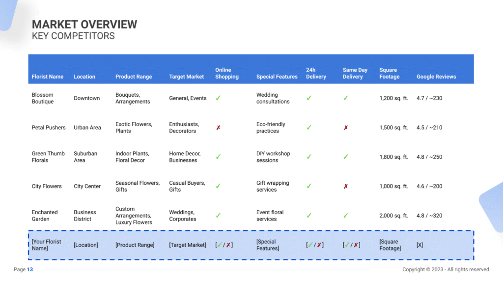Select the Blossom Boutique name cell
503x283 pixels.
pos(43,98)
